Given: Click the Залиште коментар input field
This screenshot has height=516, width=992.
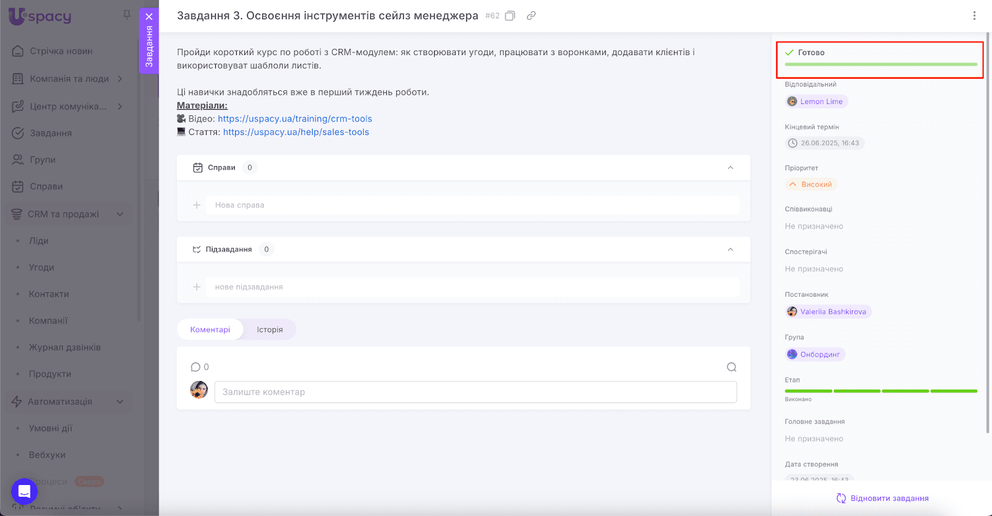Looking at the screenshot, I should point(476,392).
